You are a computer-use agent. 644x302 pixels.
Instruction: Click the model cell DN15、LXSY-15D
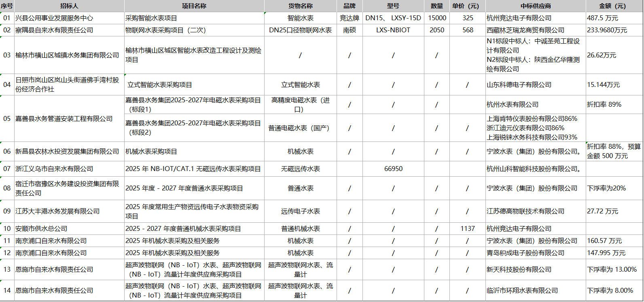click(x=393, y=18)
